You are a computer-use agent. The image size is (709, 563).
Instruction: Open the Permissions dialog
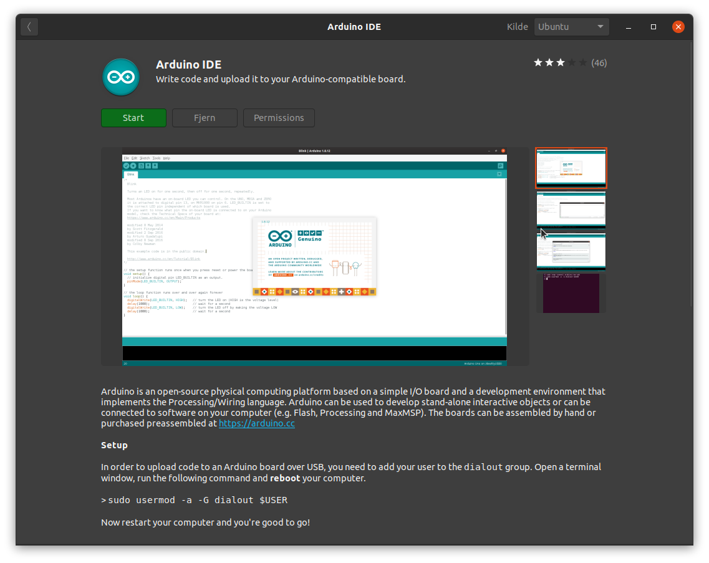279,118
